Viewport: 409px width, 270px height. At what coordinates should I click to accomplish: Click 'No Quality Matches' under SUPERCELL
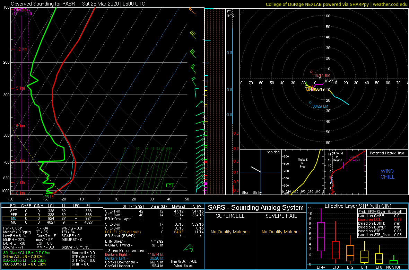click(230, 232)
